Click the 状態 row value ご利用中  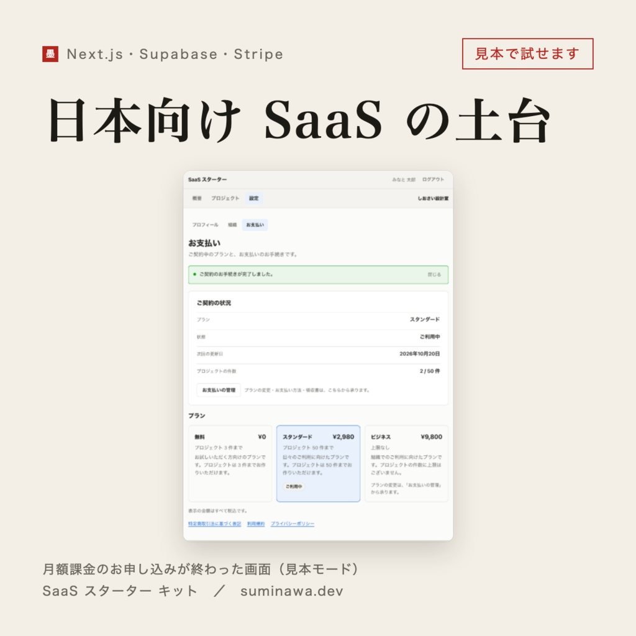(430, 337)
